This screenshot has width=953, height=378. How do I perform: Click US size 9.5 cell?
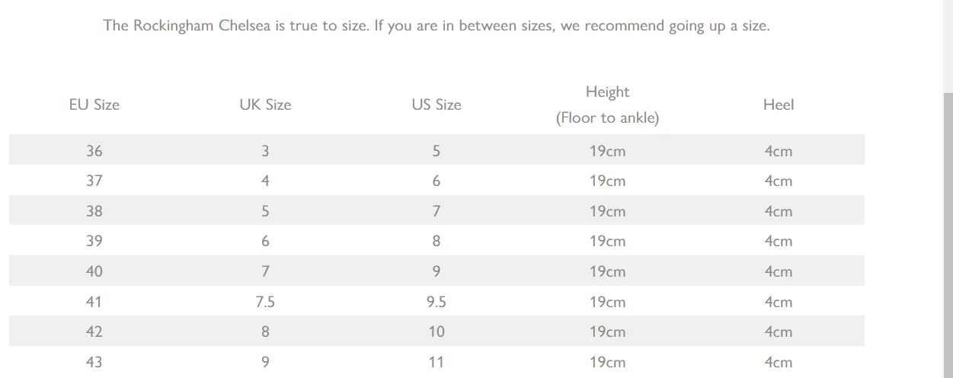(x=437, y=302)
